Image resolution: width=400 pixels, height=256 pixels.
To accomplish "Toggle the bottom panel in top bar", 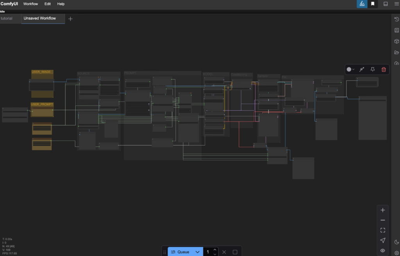I will coord(386,4).
